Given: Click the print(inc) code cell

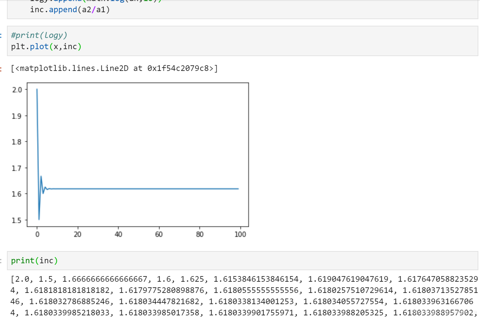Looking at the screenshot, I should (242, 261).
